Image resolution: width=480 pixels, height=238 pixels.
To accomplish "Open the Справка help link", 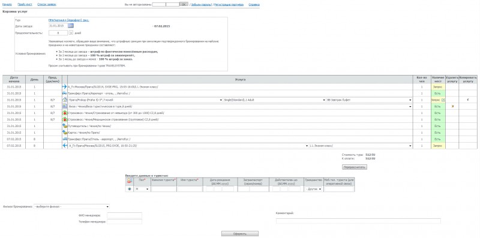I will pyautogui.click(x=254, y=5).
